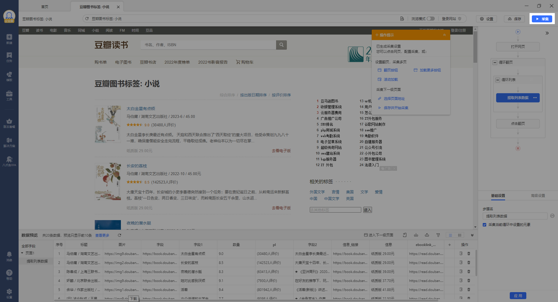Screen dimensions: 558x302
Task: Click the web page vertical scrollbar
Action: (x=475, y=46)
